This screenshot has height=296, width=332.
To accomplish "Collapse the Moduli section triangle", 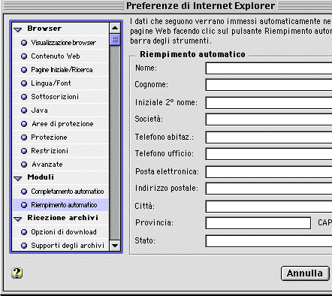I will [18, 179].
